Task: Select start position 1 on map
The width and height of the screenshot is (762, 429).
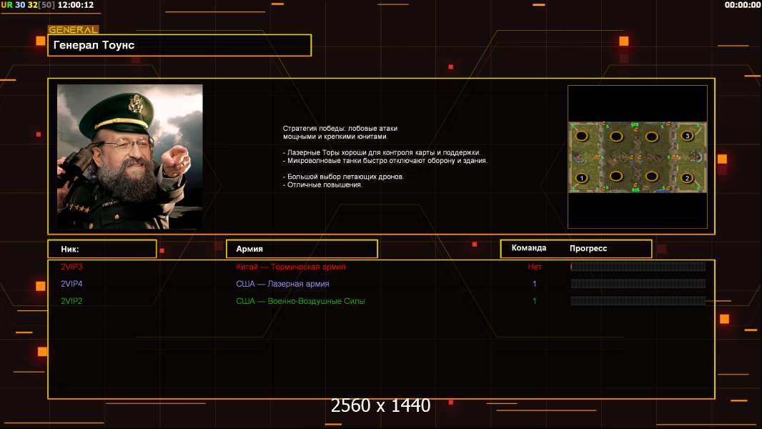Action: pyautogui.click(x=581, y=178)
